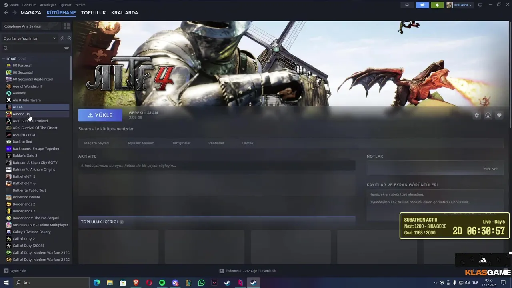Switch to Big Picture mode monitor icon
Viewport: 512px width, 288px height.
480,5
